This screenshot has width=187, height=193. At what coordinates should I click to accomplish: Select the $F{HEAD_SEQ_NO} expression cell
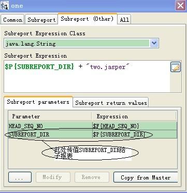pos(135,126)
